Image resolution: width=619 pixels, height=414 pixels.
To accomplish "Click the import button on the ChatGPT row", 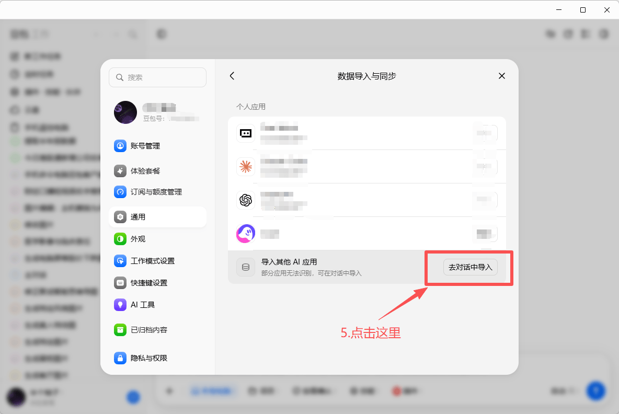I will click(x=485, y=200).
